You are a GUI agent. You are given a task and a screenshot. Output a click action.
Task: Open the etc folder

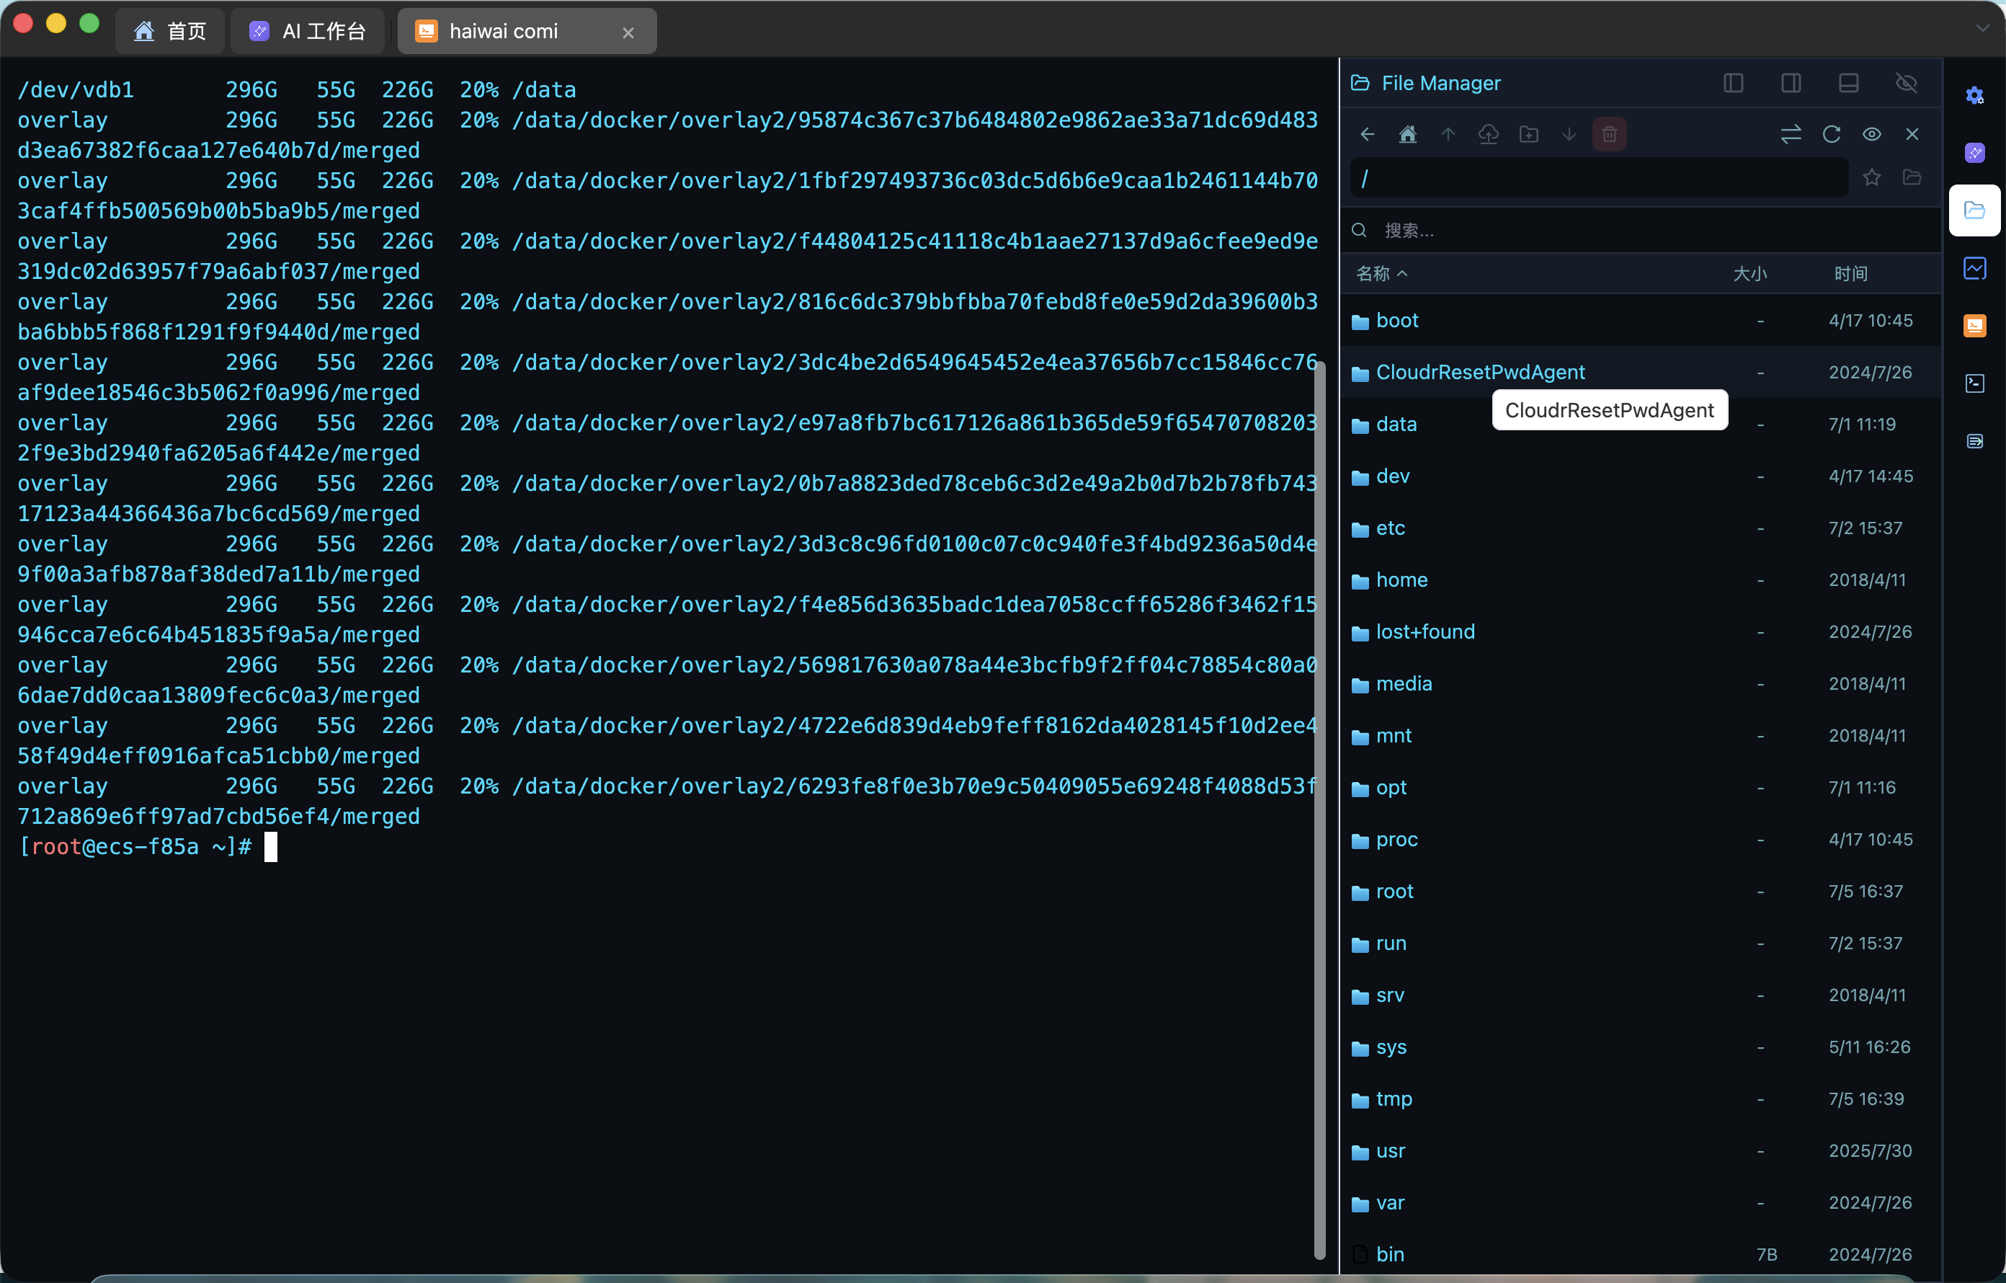tap(1641, 528)
